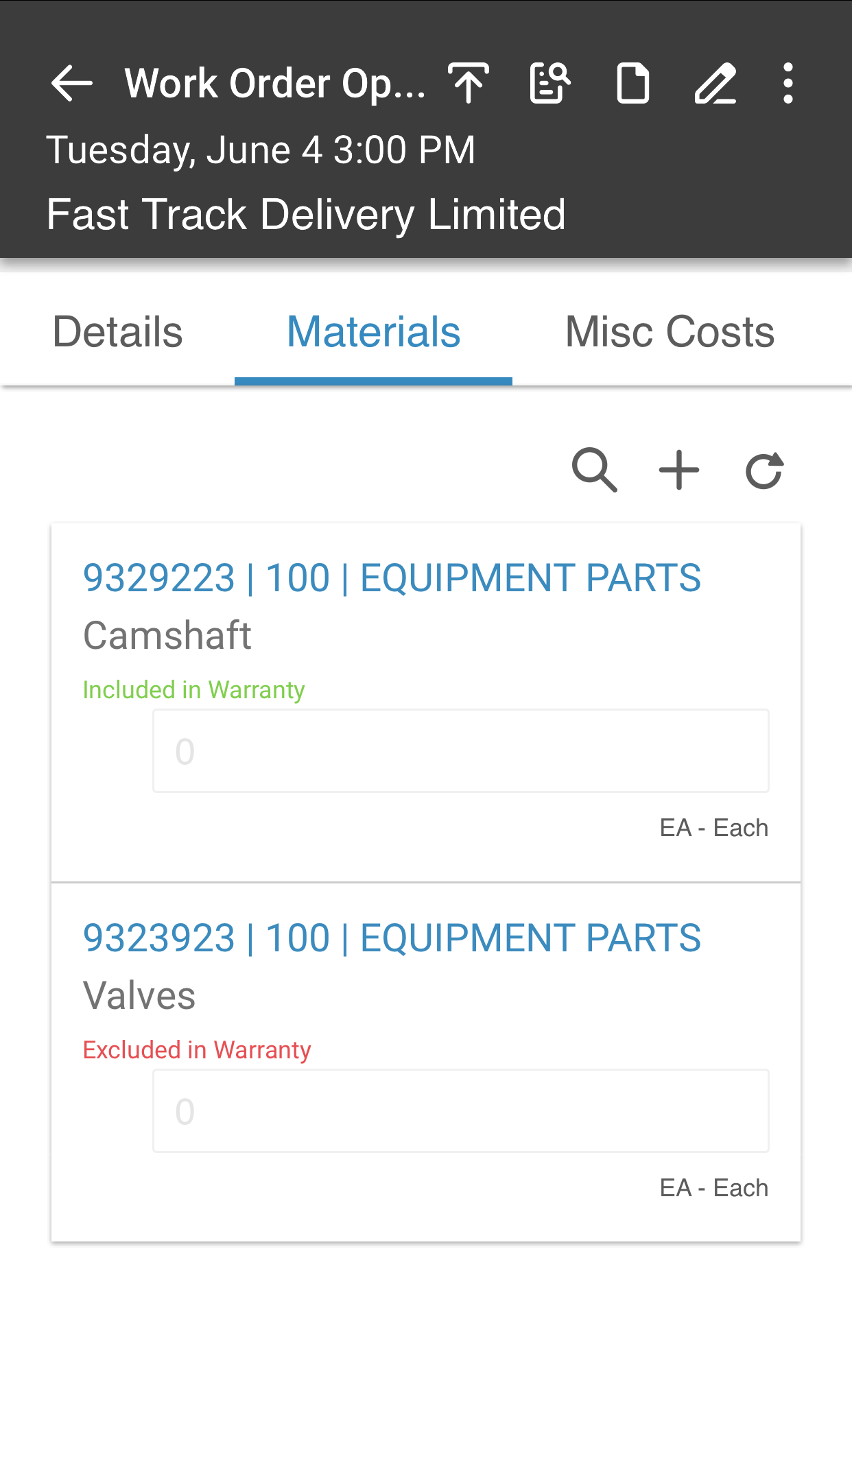Switch to the Details tab
852x1474 pixels.
click(117, 332)
